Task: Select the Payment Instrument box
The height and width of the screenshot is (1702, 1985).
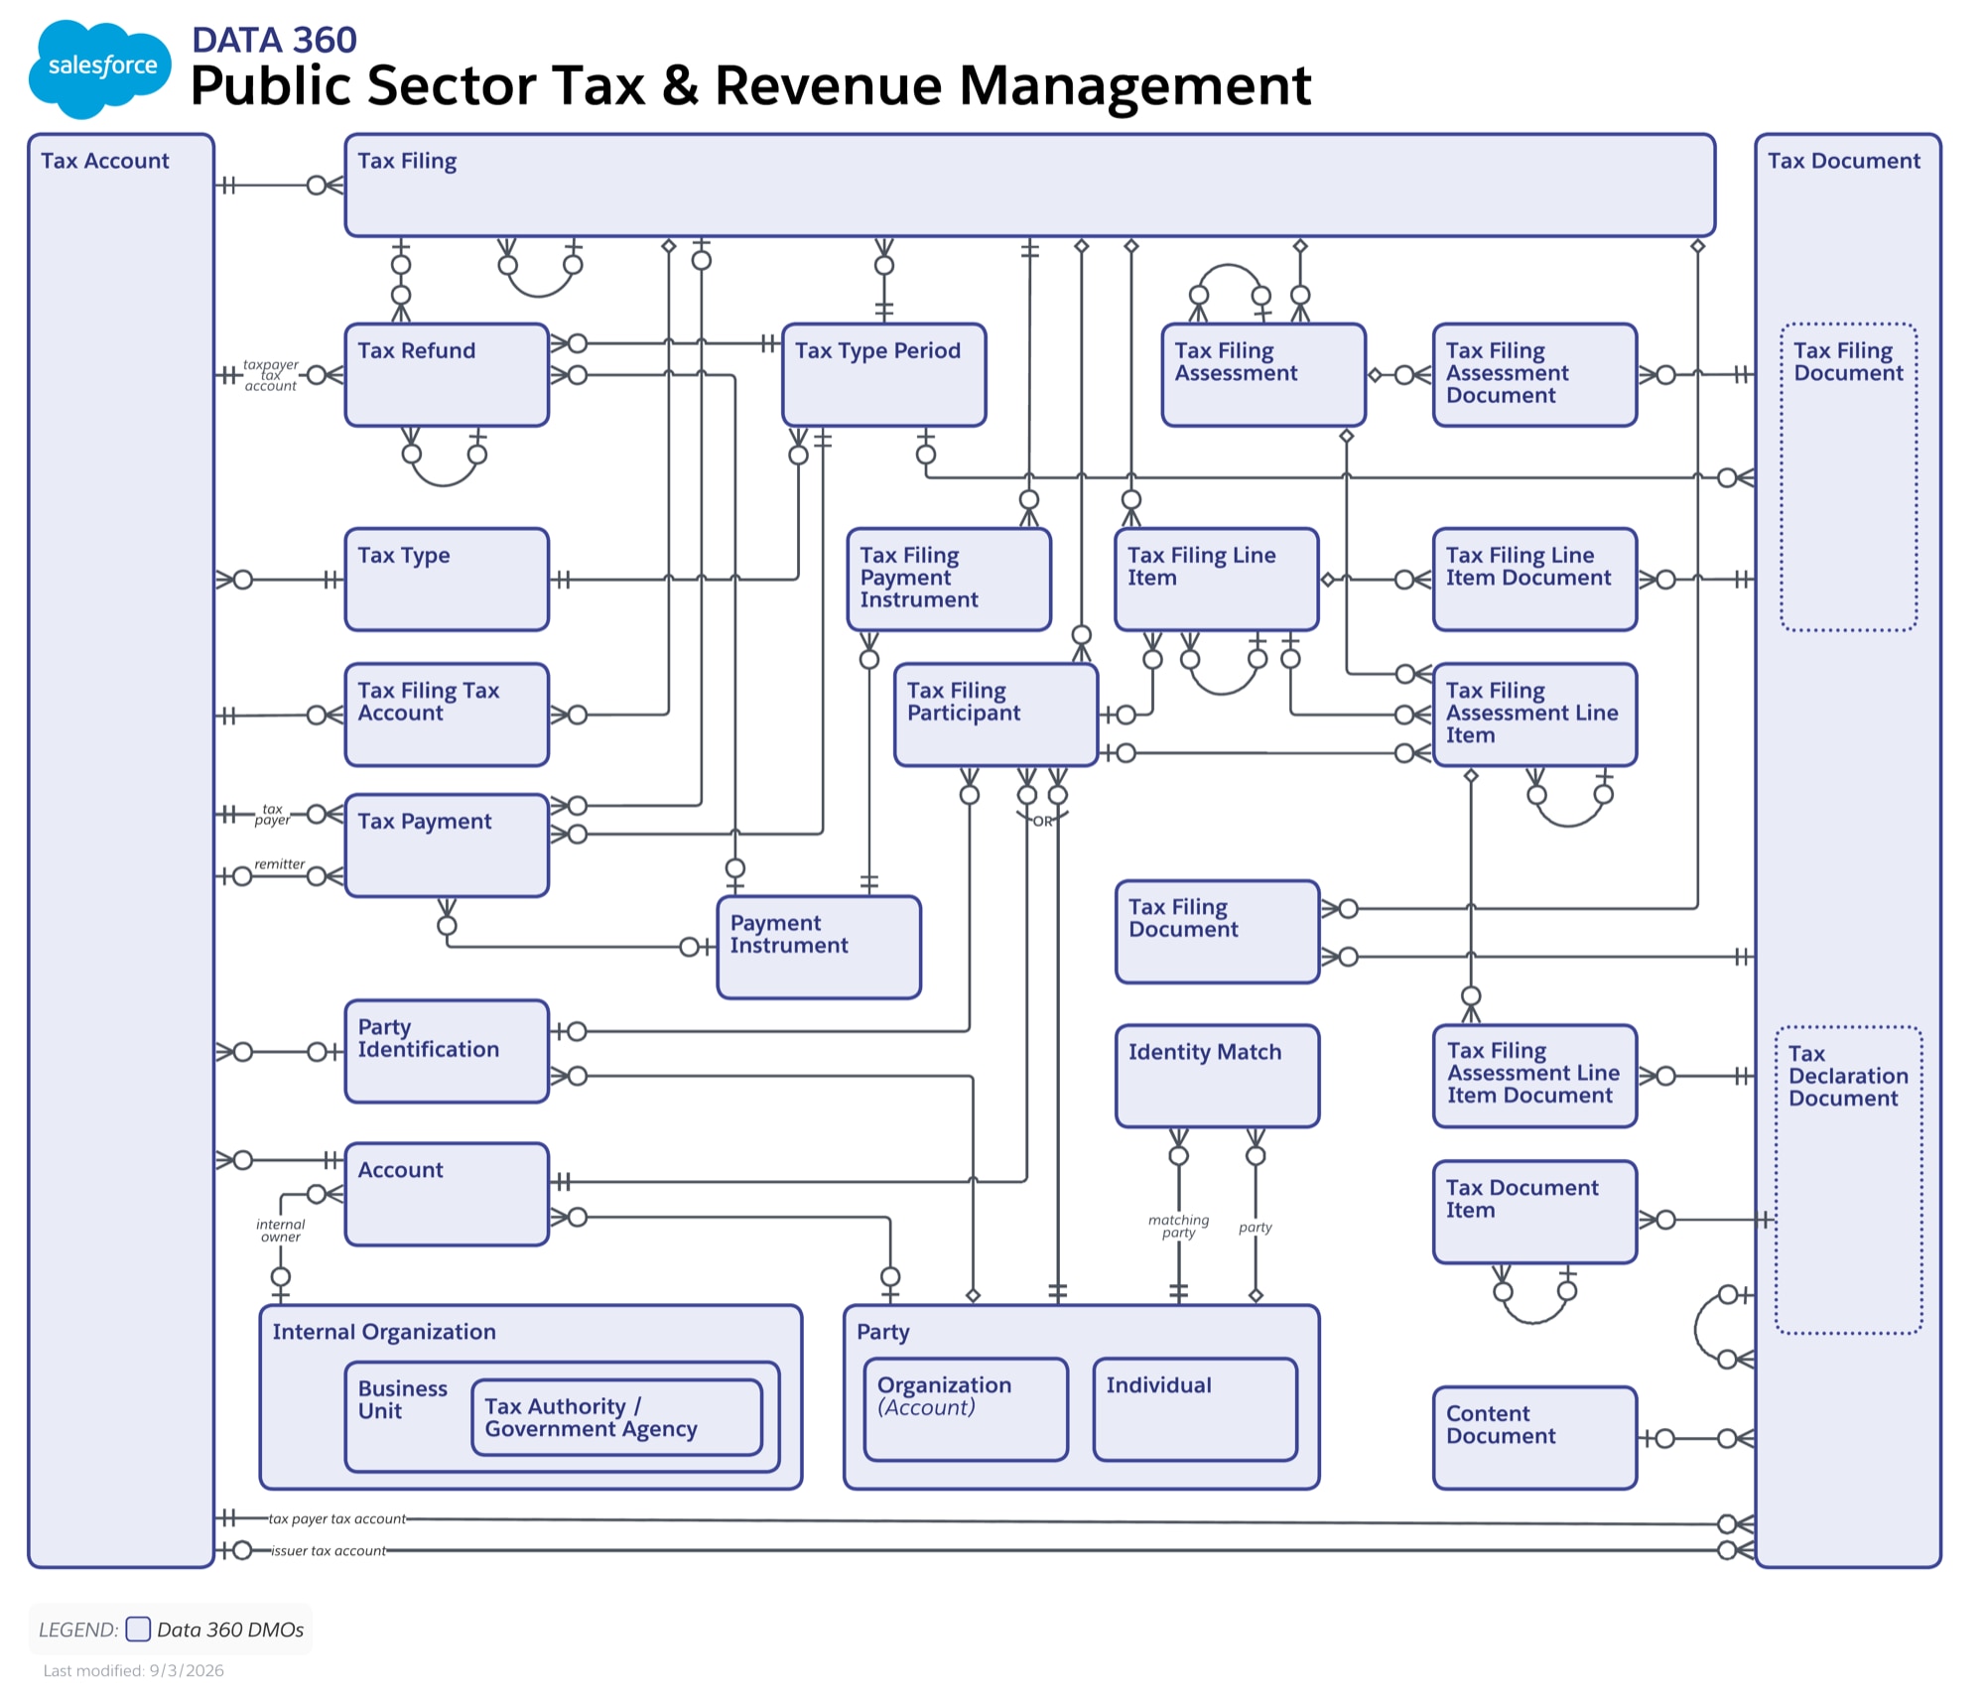Action: (x=819, y=948)
